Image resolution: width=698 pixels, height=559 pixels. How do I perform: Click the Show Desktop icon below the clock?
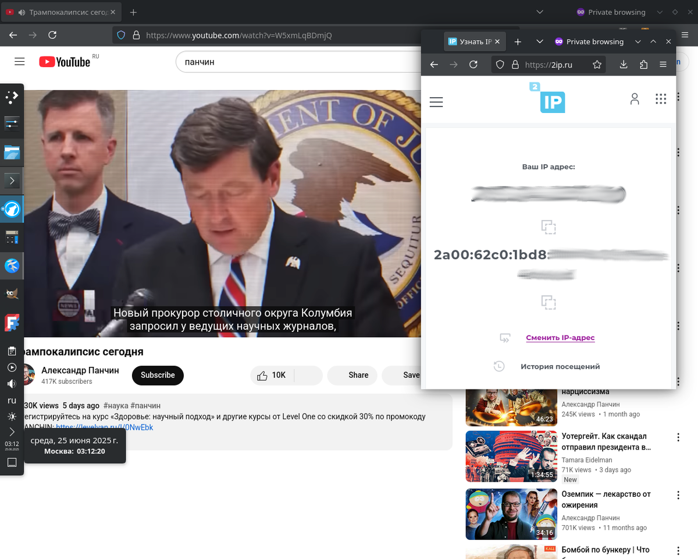12,462
